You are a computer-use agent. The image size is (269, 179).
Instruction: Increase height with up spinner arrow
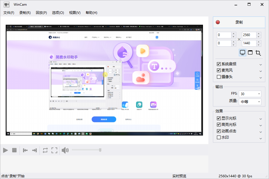pyautogui.click(x=258, y=41)
